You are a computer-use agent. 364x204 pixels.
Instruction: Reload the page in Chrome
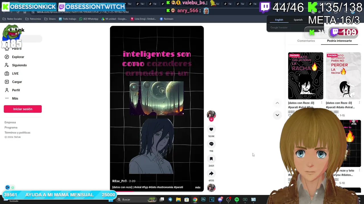[18, 12]
